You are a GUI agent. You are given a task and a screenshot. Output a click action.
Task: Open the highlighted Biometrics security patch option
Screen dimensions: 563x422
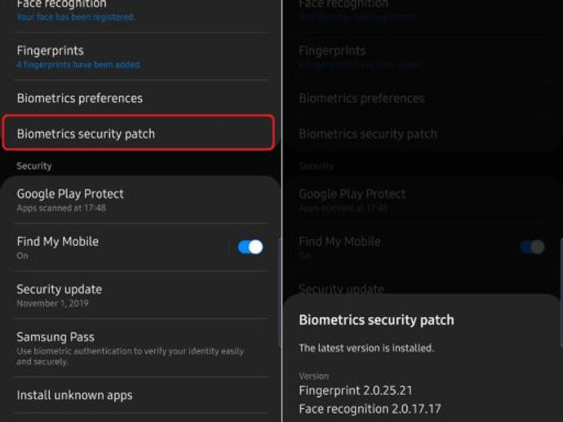(x=137, y=134)
